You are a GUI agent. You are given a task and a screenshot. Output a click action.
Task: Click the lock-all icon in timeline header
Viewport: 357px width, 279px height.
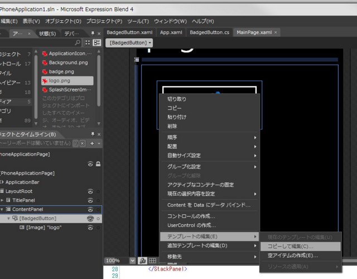[98, 164]
